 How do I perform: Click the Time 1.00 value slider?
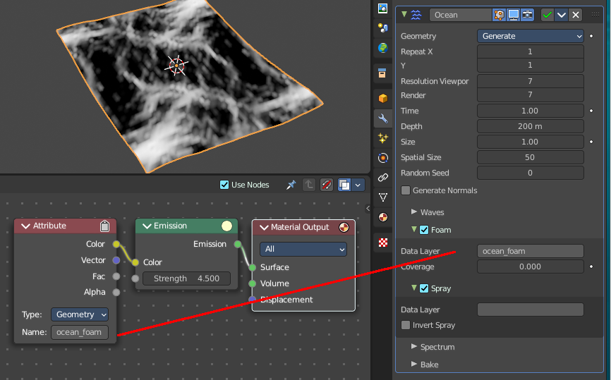tap(531, 111)
